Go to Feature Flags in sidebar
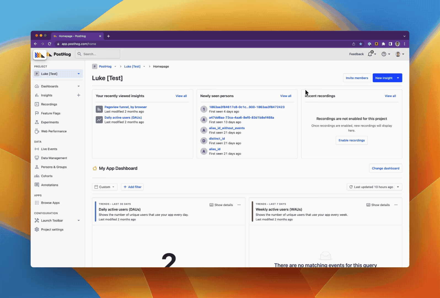This screenshot has height=298, width=440. coord(50,113)
